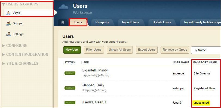221x108 pixels.
Task: Sort by the STATUS column header
Action: tap(70, 63)
